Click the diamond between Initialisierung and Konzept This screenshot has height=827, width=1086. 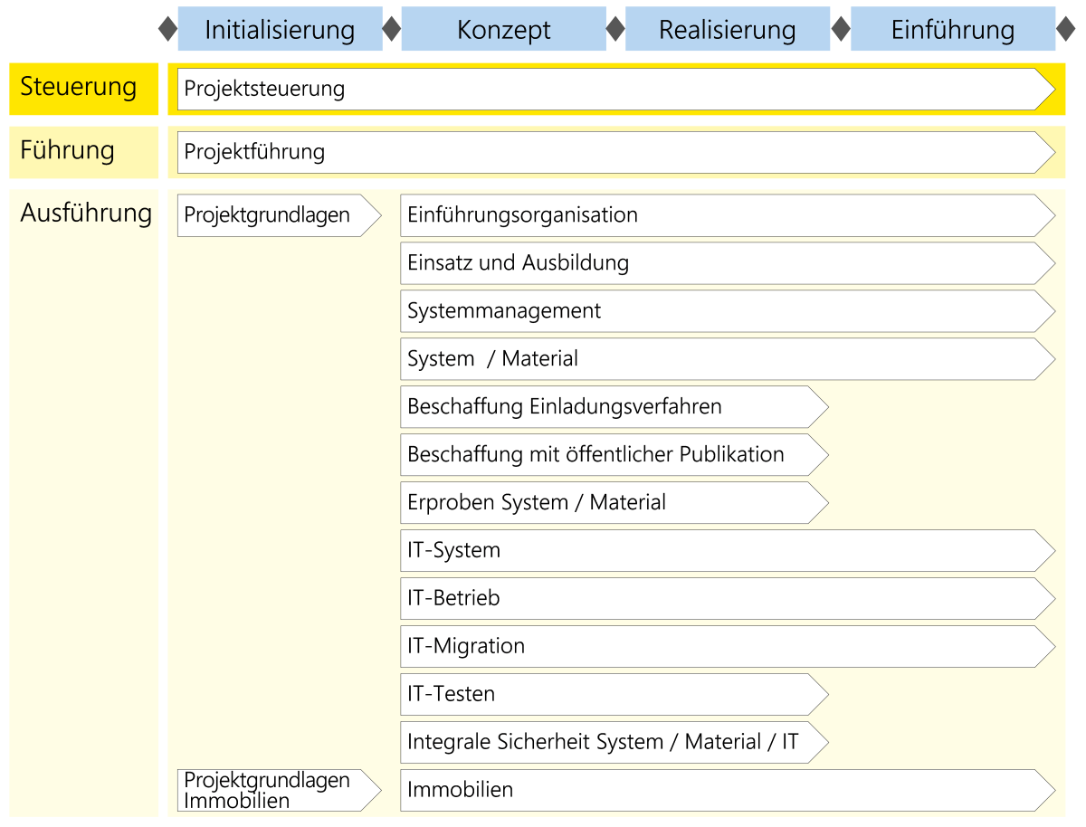coord(392,29)
